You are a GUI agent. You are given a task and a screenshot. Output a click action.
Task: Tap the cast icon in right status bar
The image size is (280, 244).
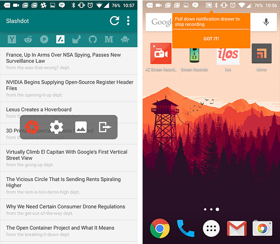pos(208,5)
